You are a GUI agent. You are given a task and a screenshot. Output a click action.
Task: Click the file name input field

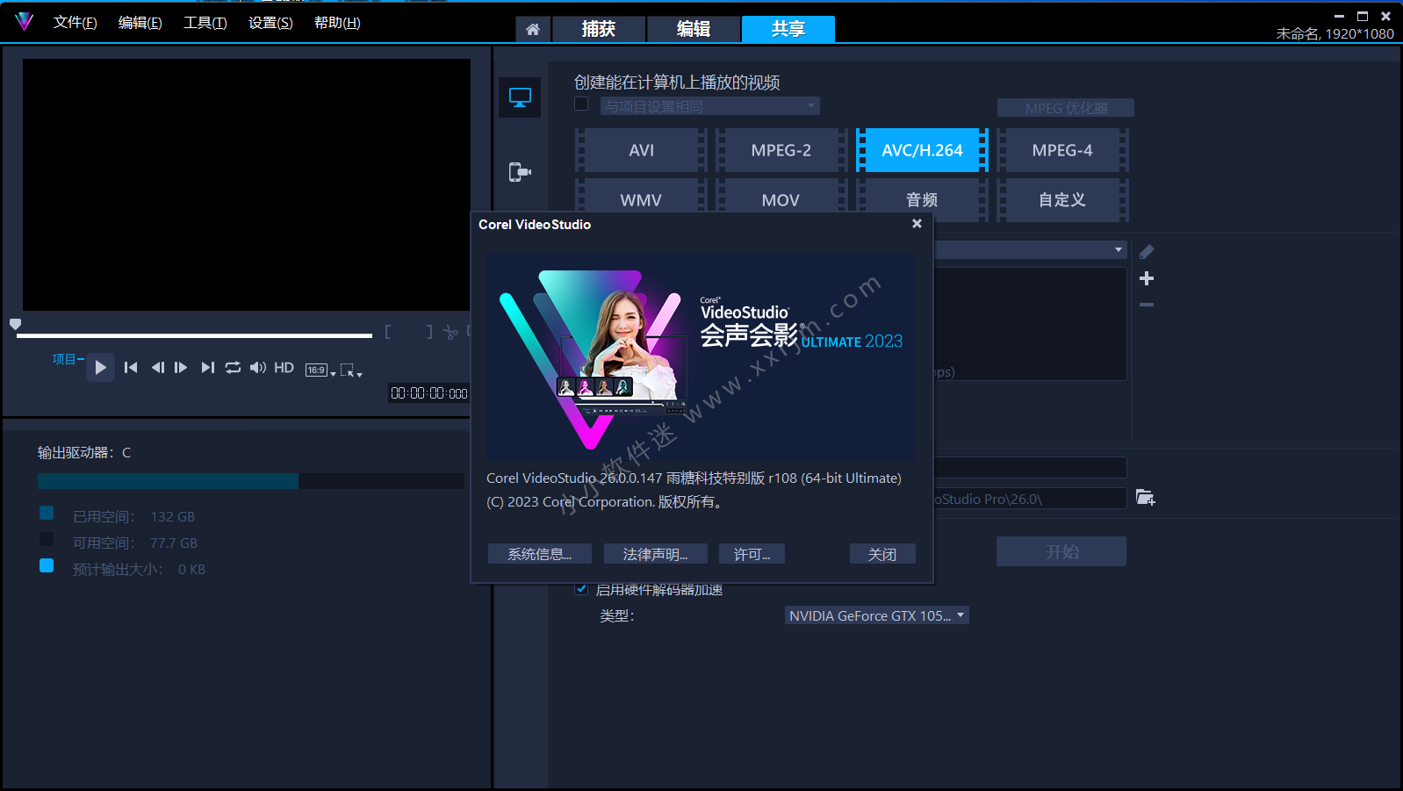click(x=1030, y=467)
